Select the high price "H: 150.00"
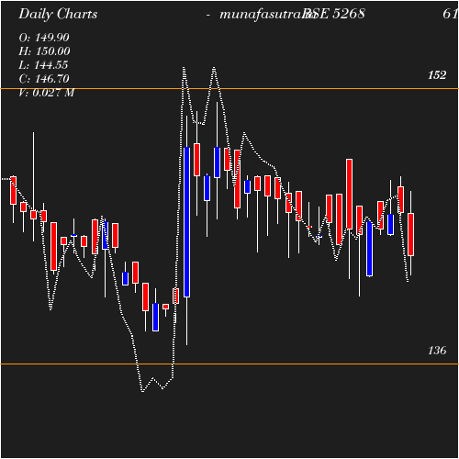This screenshot has height=459, width=459. coord(44,51)
